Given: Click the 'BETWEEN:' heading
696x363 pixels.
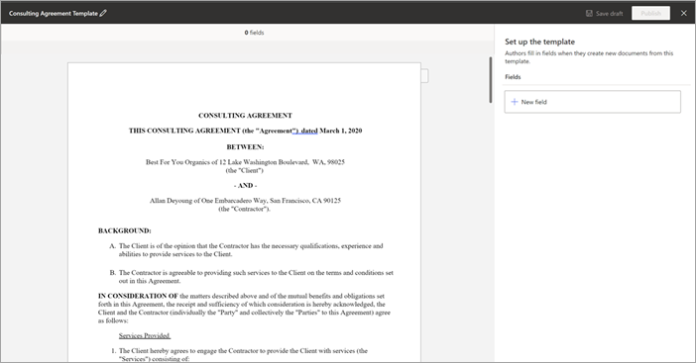Looking at the screenshot, I should click(245, 147).
